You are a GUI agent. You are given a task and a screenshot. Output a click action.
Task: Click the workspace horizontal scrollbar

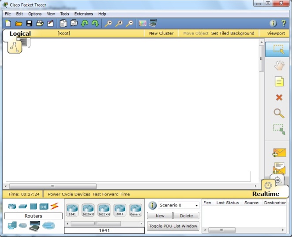[53, 186]
